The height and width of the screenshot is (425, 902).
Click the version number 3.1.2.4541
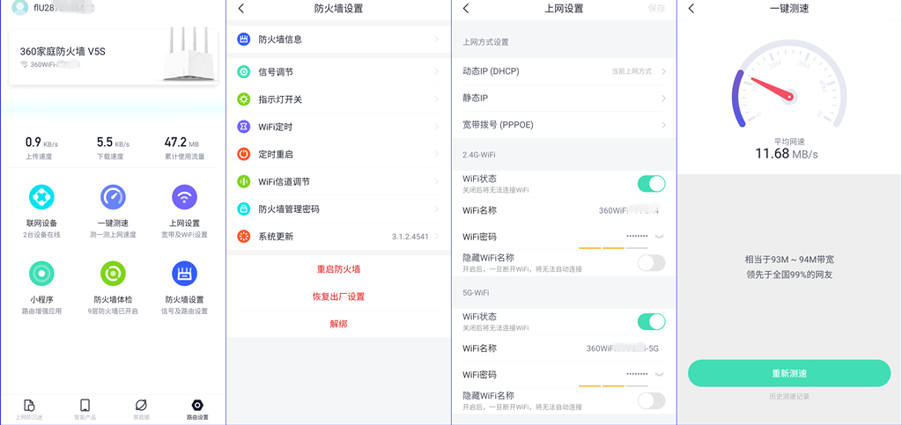tap(410, 236)
